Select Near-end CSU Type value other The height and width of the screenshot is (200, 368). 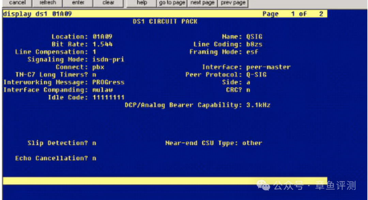[x=252, y=143]
